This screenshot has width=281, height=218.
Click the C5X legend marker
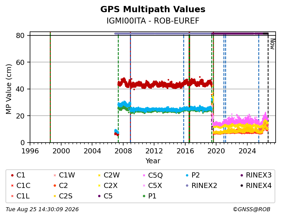pyautogui.click(x=144, y=186)
